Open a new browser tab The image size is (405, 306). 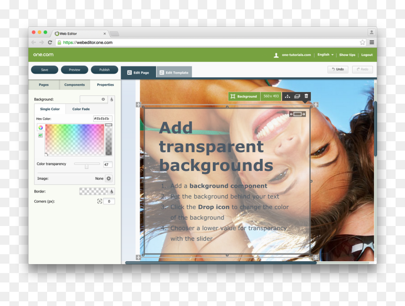pos(114,33)
